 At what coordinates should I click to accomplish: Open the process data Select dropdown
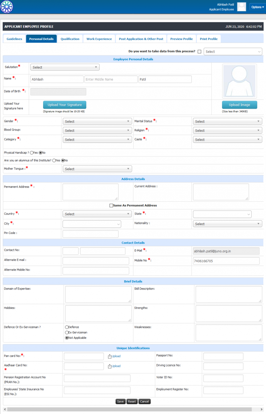233,52
